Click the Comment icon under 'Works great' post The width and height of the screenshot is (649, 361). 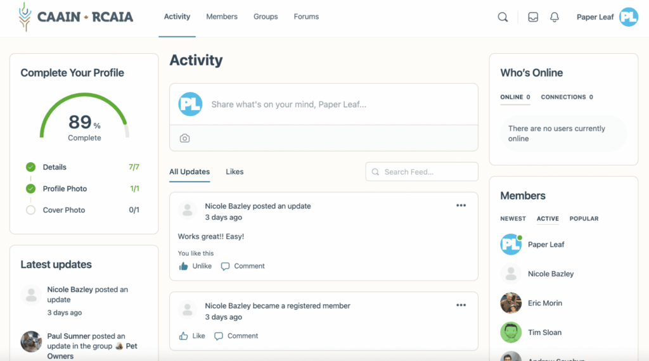pos(225,267)
